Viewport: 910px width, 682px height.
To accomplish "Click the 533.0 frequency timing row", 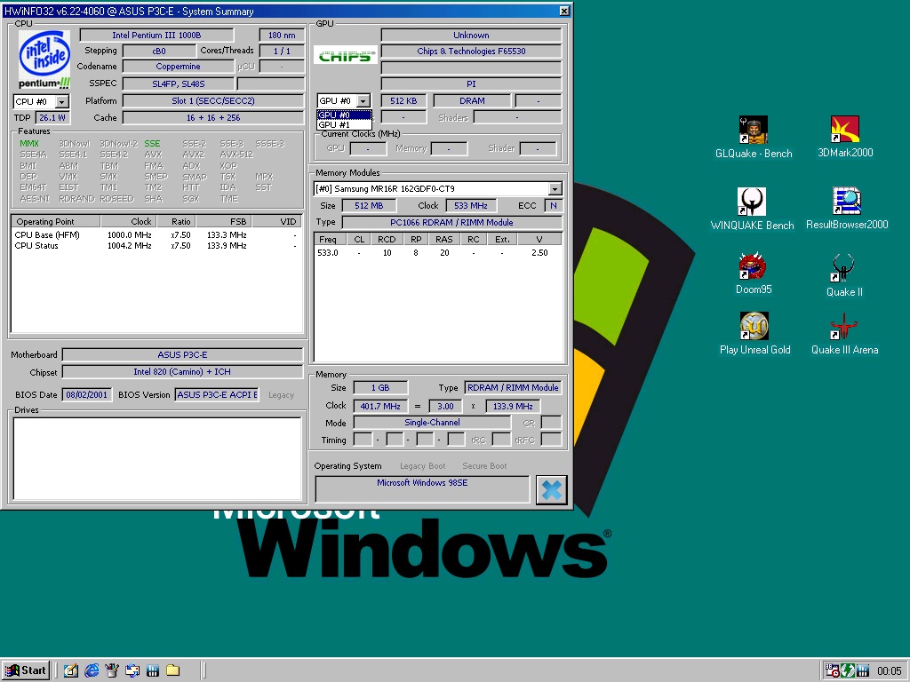I will click(x=438, y=253).
